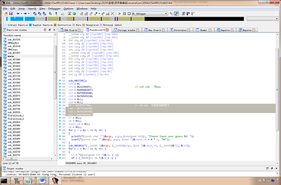
Task: Click the Library function legend swatch
Action: (6, 25)
